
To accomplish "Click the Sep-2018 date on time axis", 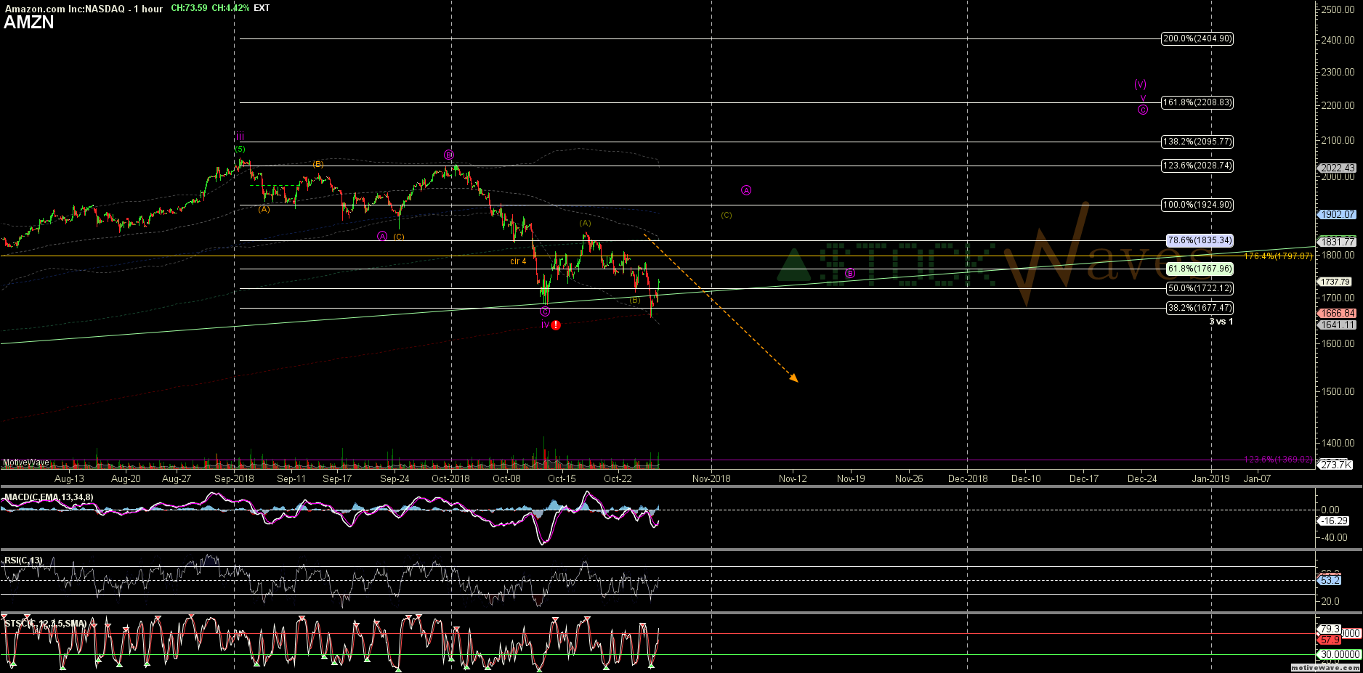I will point(234,478).
